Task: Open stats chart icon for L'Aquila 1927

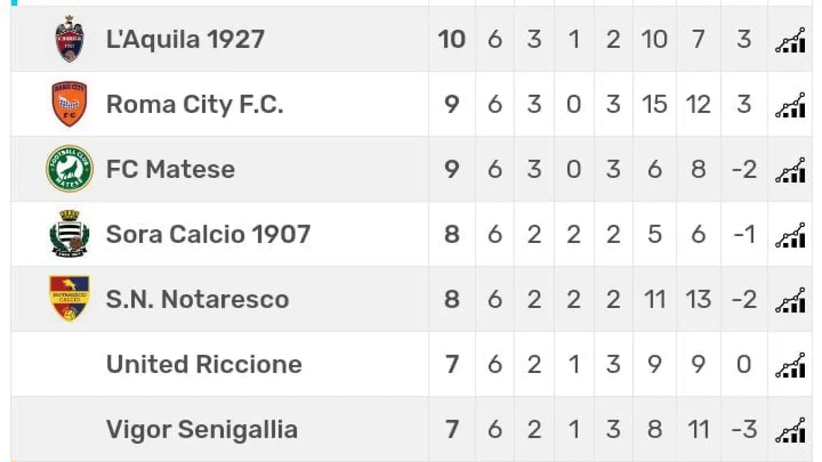Action: click(x=790, y=40)
